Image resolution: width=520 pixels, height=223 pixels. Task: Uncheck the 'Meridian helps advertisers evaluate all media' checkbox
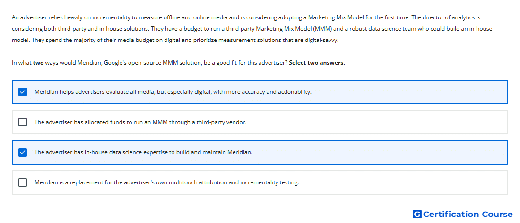click(x=23, y=92)
